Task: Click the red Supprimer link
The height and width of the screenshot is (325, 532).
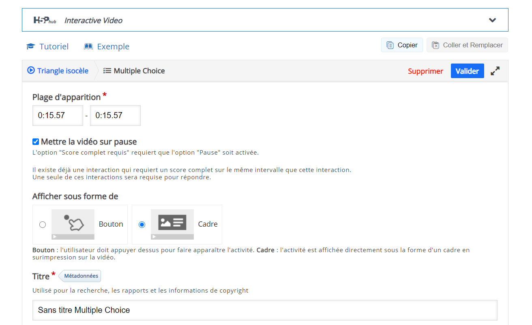Action: pyautogui.click(x=425, y=71)
